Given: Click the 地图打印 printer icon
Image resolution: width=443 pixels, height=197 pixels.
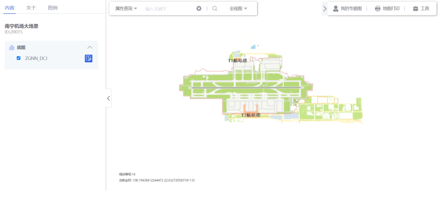Looking at the screenshot, I should 377,8.
